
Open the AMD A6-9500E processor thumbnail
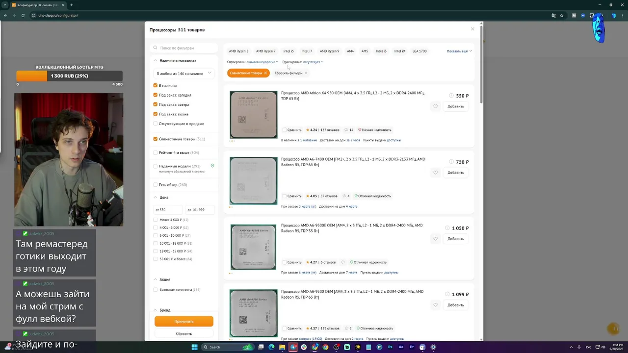click(x=253, y=247)
